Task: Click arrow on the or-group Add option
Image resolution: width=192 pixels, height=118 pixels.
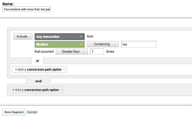Action: tap(64, 70)
